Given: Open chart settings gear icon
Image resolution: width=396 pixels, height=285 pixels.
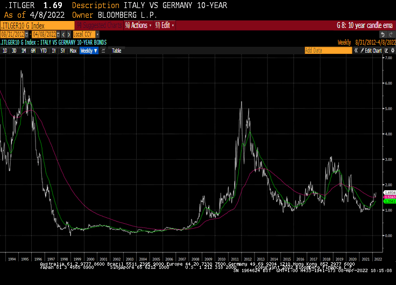Looking at the screenshot, I should pyautogui.click(x=392, y=51).
